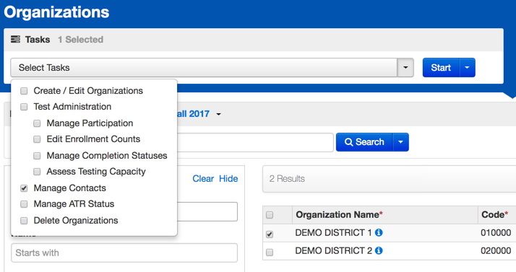Choose Edit Enrollment Counts option

(x=93, y=139)
